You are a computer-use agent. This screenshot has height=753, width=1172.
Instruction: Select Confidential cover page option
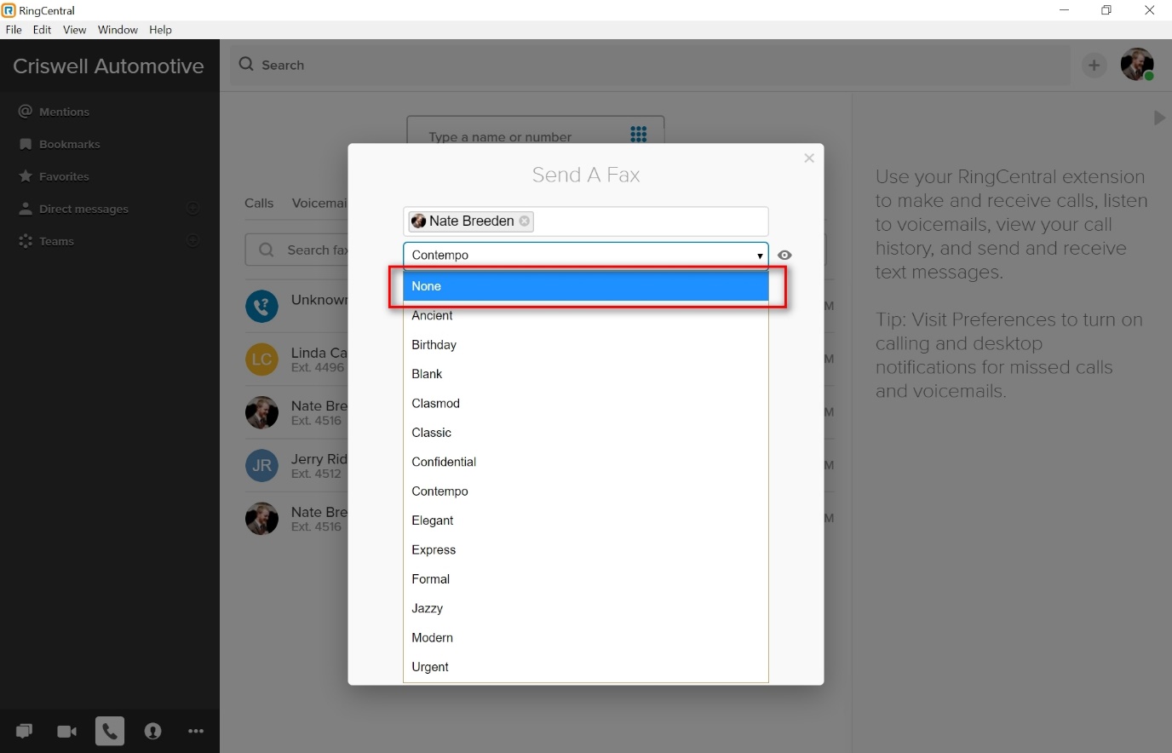[x=586, y=462]
